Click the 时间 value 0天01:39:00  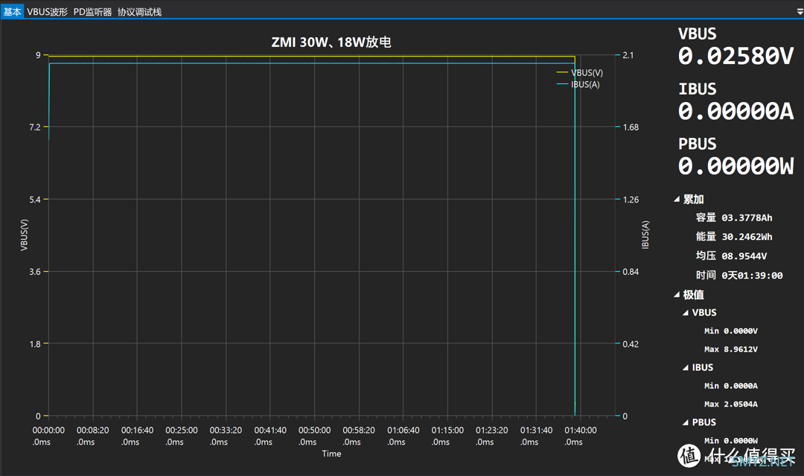coord(752,276)
